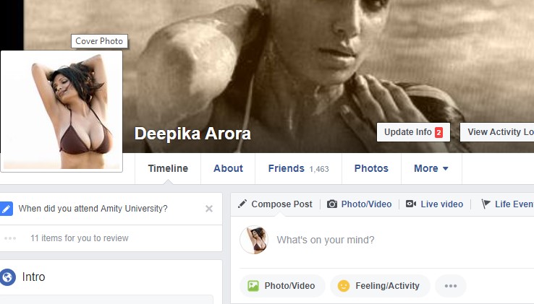Select the Timeline tab
Viewport: 534px width, 304px height.
pos(168,168)
